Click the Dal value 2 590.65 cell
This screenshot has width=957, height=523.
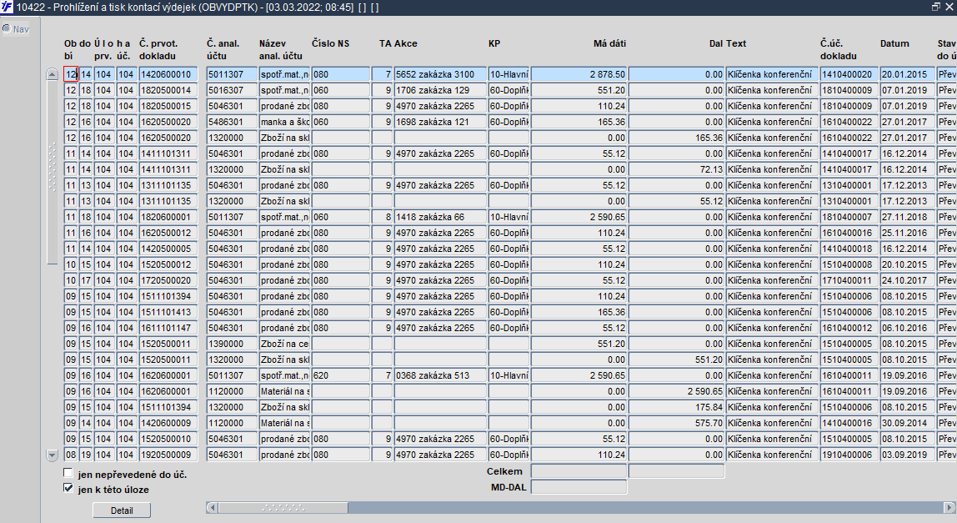pos(676,392)
